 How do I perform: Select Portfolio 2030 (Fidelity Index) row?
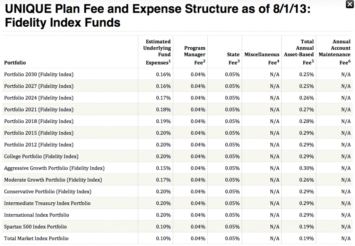click(177, 74)
